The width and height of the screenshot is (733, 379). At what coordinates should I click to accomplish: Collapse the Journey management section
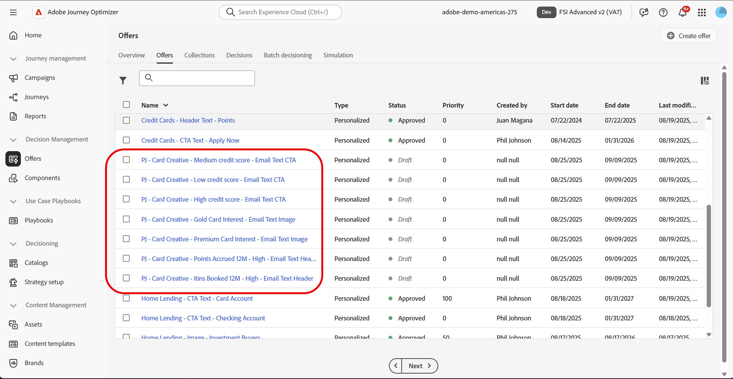14,59
